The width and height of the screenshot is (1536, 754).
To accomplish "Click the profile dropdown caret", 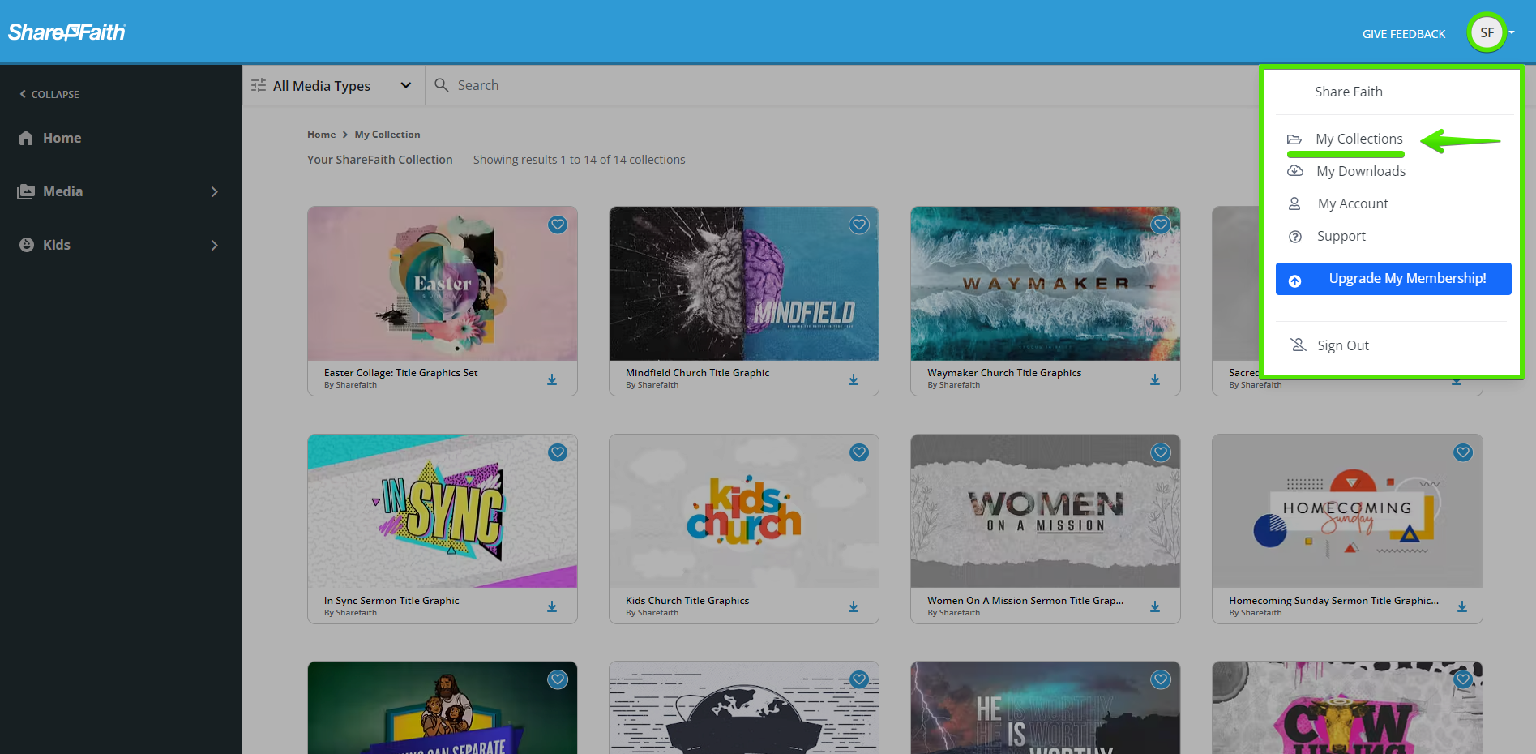I will pyautogui.click(x=1512, y=32).
